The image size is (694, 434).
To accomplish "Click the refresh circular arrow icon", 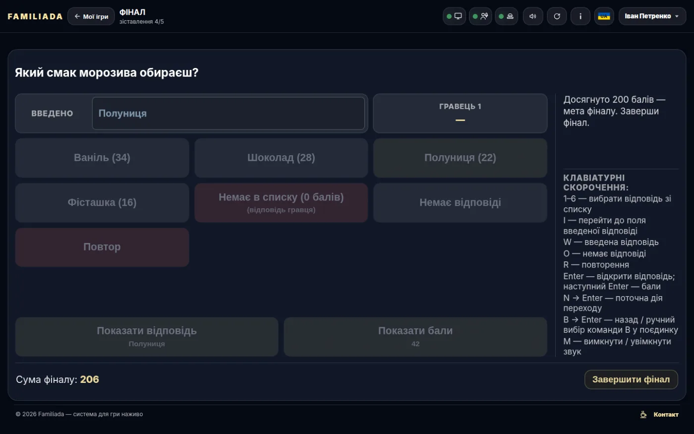I will [x=557, y=16].
